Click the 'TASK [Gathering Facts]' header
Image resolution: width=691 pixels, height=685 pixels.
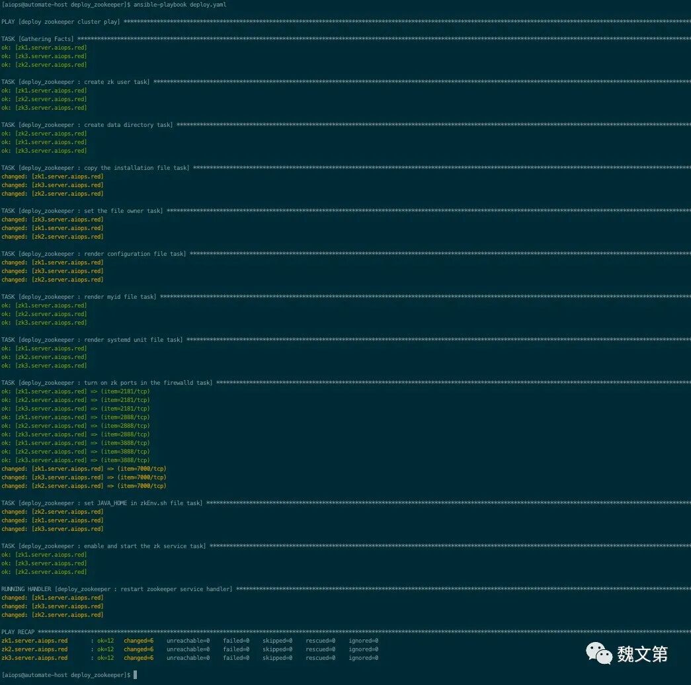coord(38,39)
